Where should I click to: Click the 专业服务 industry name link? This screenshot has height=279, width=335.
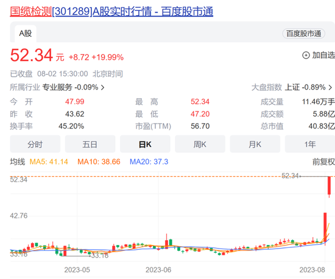[x=57, y=87]
